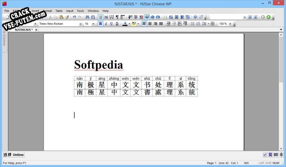
Task: Click the 连拼 Online input mode button
Action: [13, 155]
